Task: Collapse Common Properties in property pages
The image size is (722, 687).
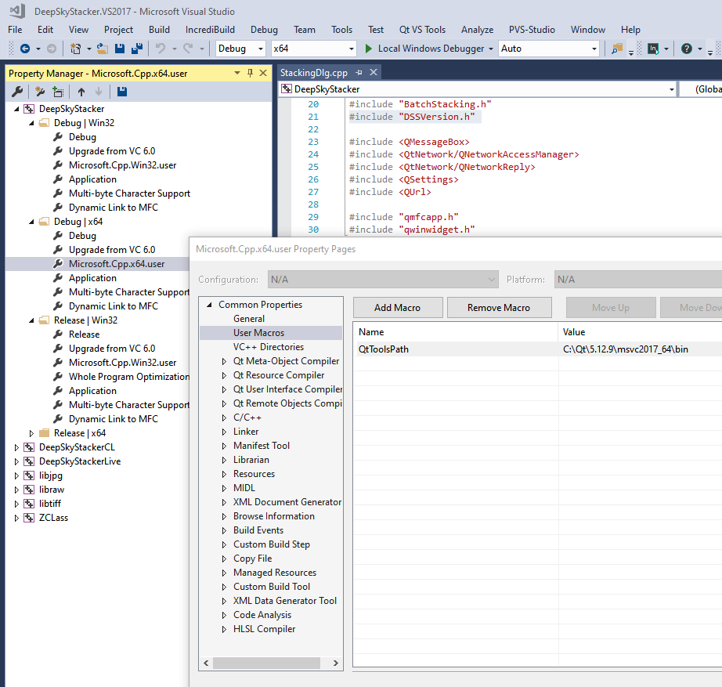Action: pos(209,305)
